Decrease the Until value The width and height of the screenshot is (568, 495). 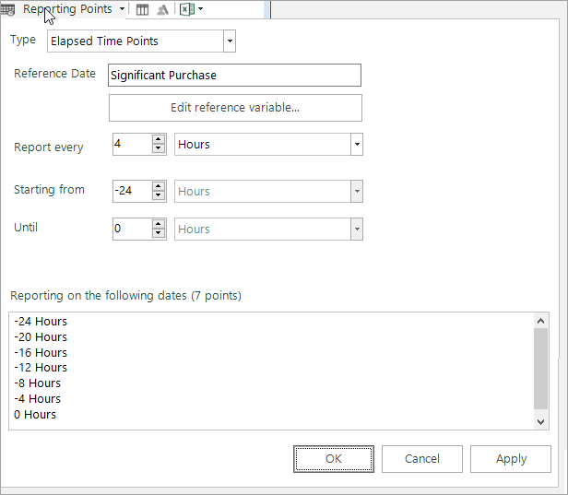point(159,233)
